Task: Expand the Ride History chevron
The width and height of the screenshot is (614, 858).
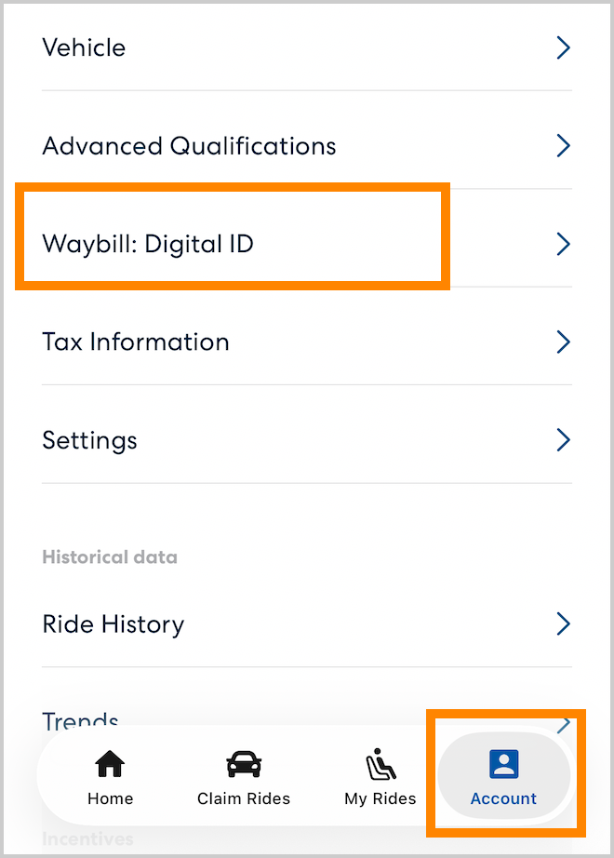Action: pos(563,624)
